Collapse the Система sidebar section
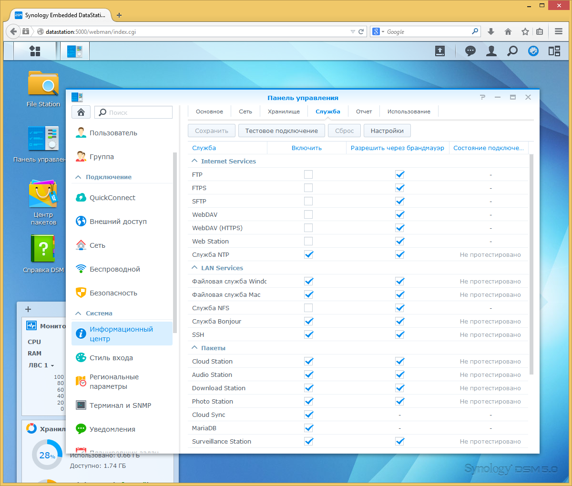Viewport: 572px width, 486px height. point(79,313)
